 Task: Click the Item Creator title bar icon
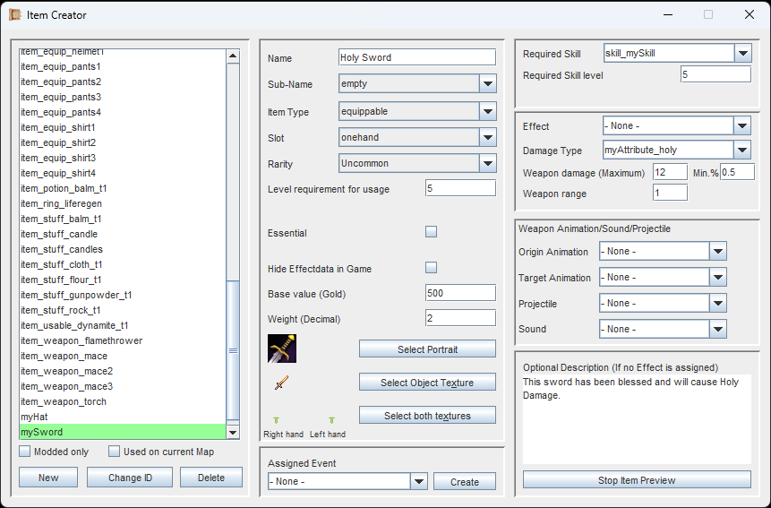click(x=15, y=14)
